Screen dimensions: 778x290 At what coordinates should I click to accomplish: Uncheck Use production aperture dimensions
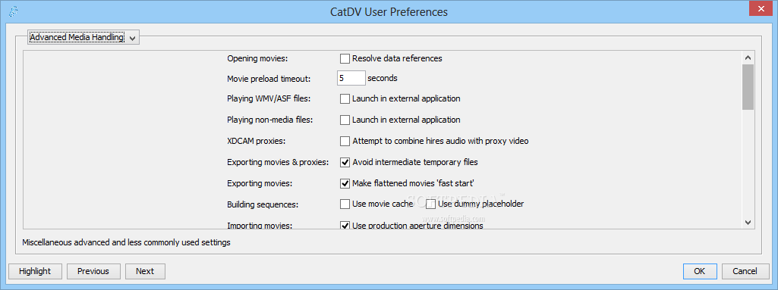[345, 226]
